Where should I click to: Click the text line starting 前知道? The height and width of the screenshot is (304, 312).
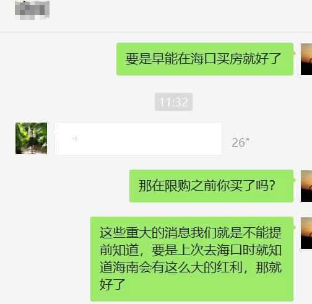191,250
